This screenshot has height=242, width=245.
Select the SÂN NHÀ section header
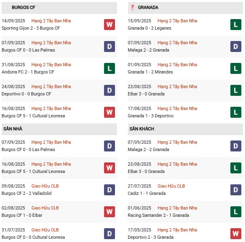point(59,129)
